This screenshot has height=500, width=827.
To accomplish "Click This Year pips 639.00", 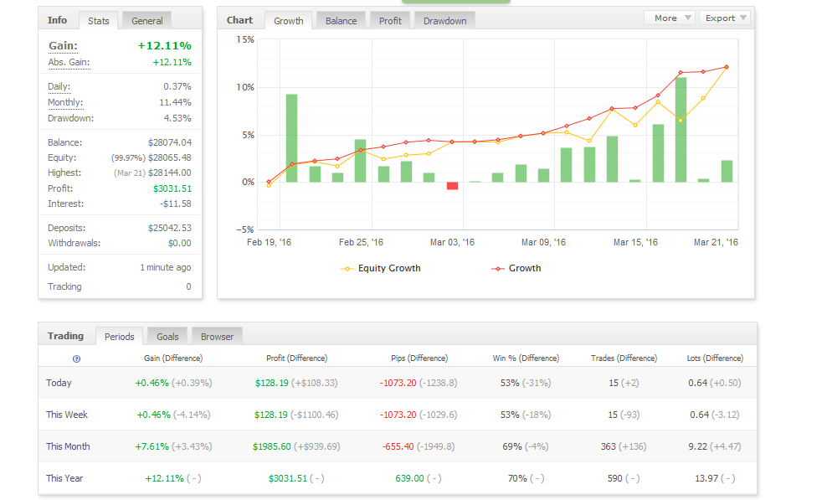I will click(x=409, y=478).
